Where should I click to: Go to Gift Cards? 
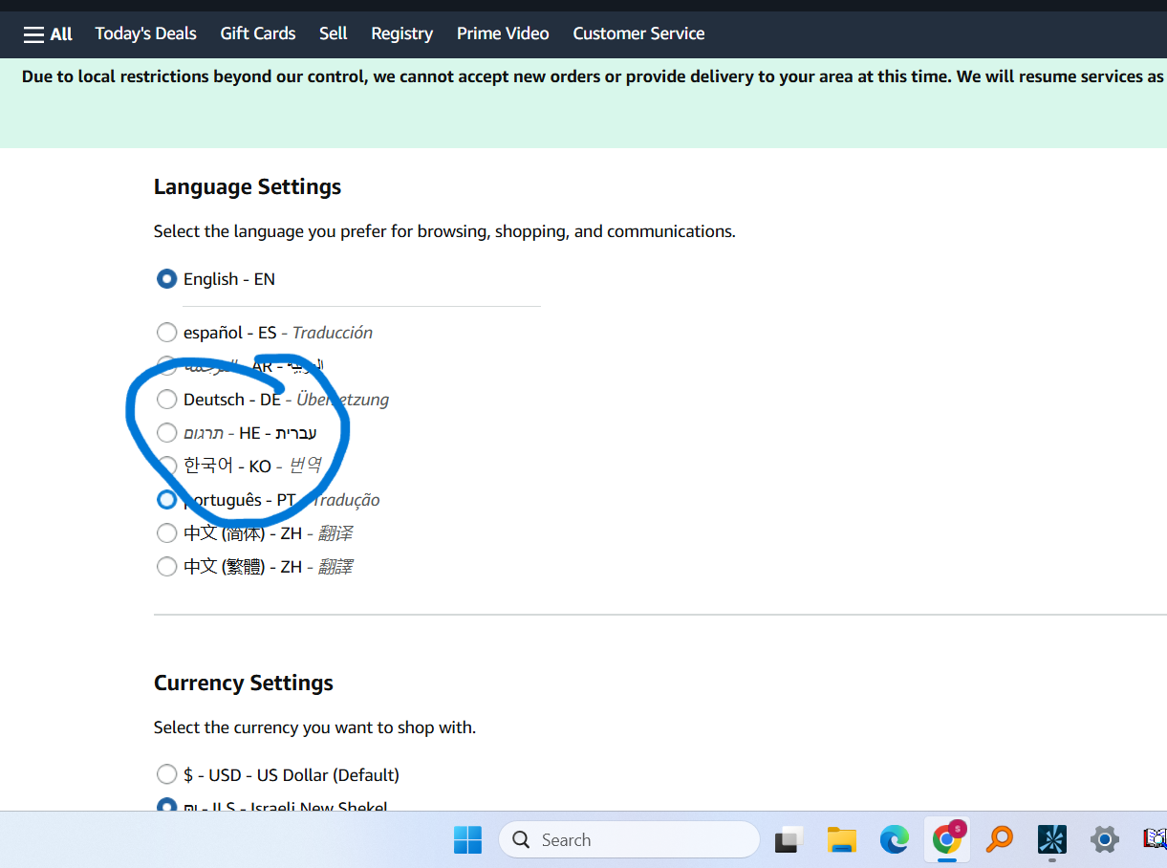(258, 33)
